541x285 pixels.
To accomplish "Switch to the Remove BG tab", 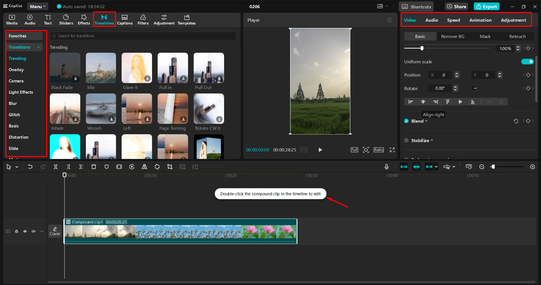I will coord(452,36).
